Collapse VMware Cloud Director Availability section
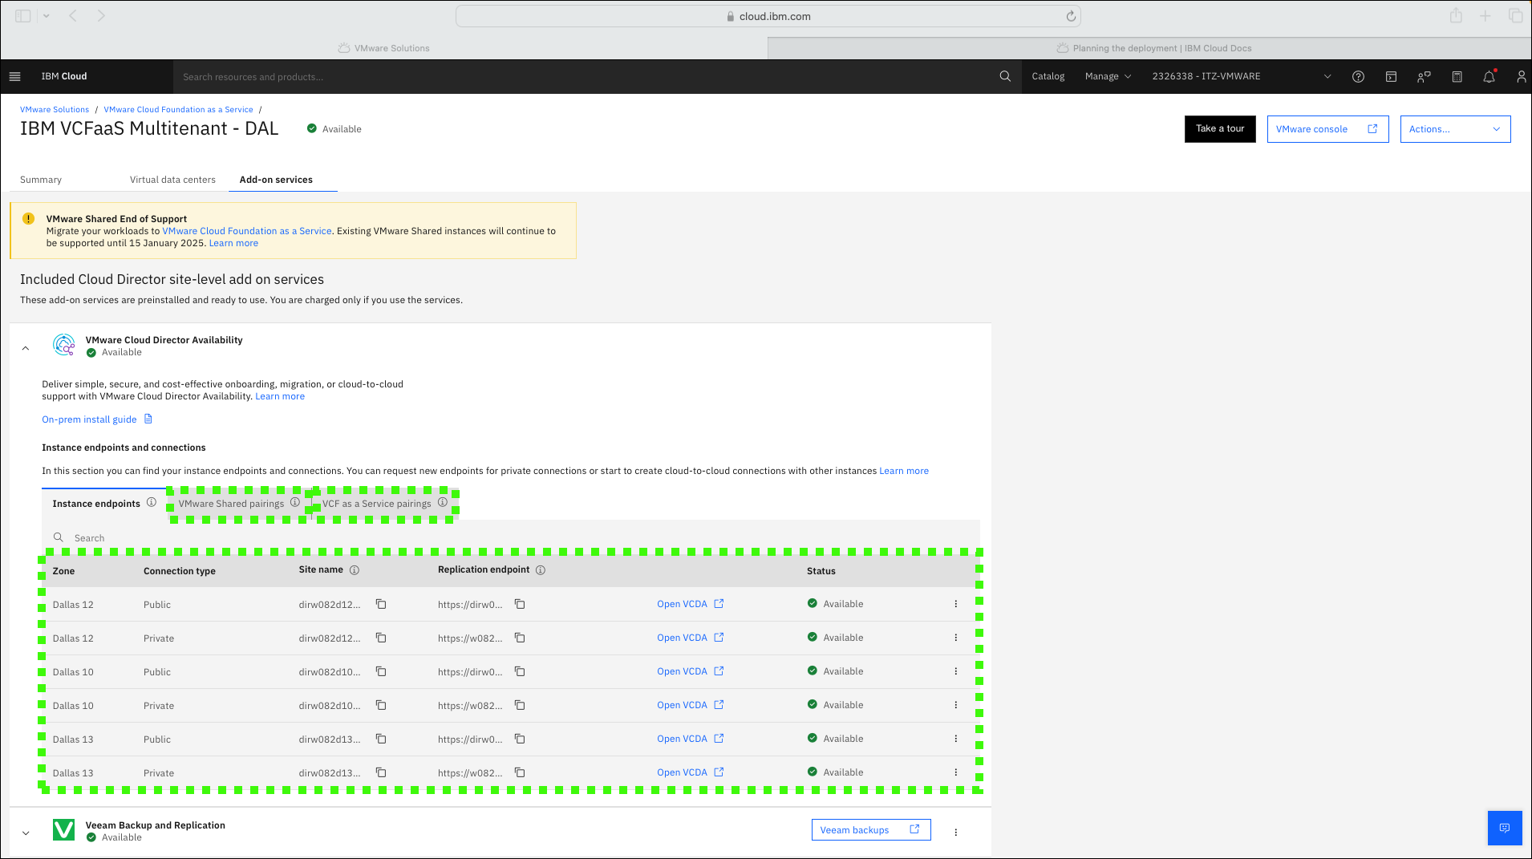Screen dimensions: 1532x859 [26, 347]
